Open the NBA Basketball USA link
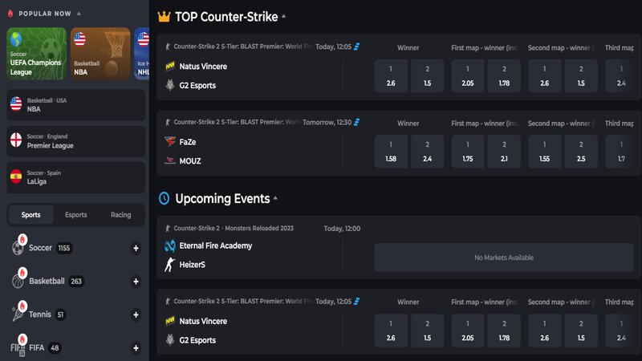This screenshot has height=361, width=642. point(75,105)
